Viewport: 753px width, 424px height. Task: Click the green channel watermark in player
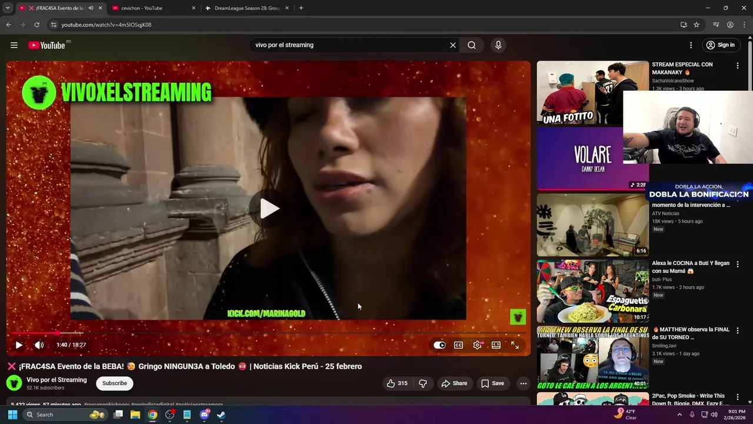click(518, 317)
